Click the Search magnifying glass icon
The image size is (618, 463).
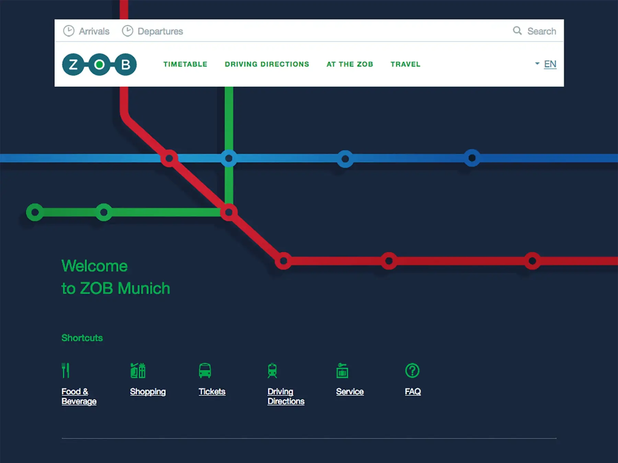click(x=517, y=31)
